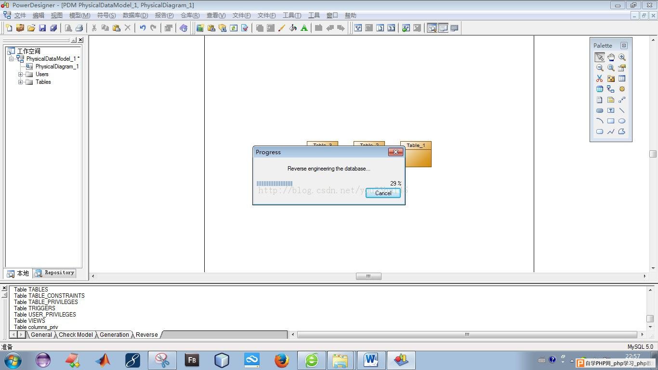
Task: Select PhysicalDiagram_1 in the browser tree
Action: pos(56,66)
